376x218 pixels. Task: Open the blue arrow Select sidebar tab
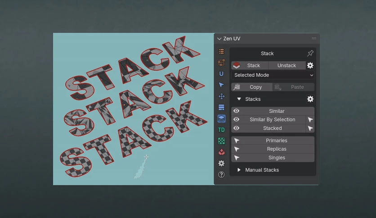[x=221, y=85]
